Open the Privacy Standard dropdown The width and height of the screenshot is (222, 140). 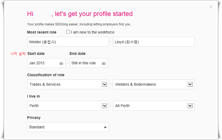click(x=68, y=127)
